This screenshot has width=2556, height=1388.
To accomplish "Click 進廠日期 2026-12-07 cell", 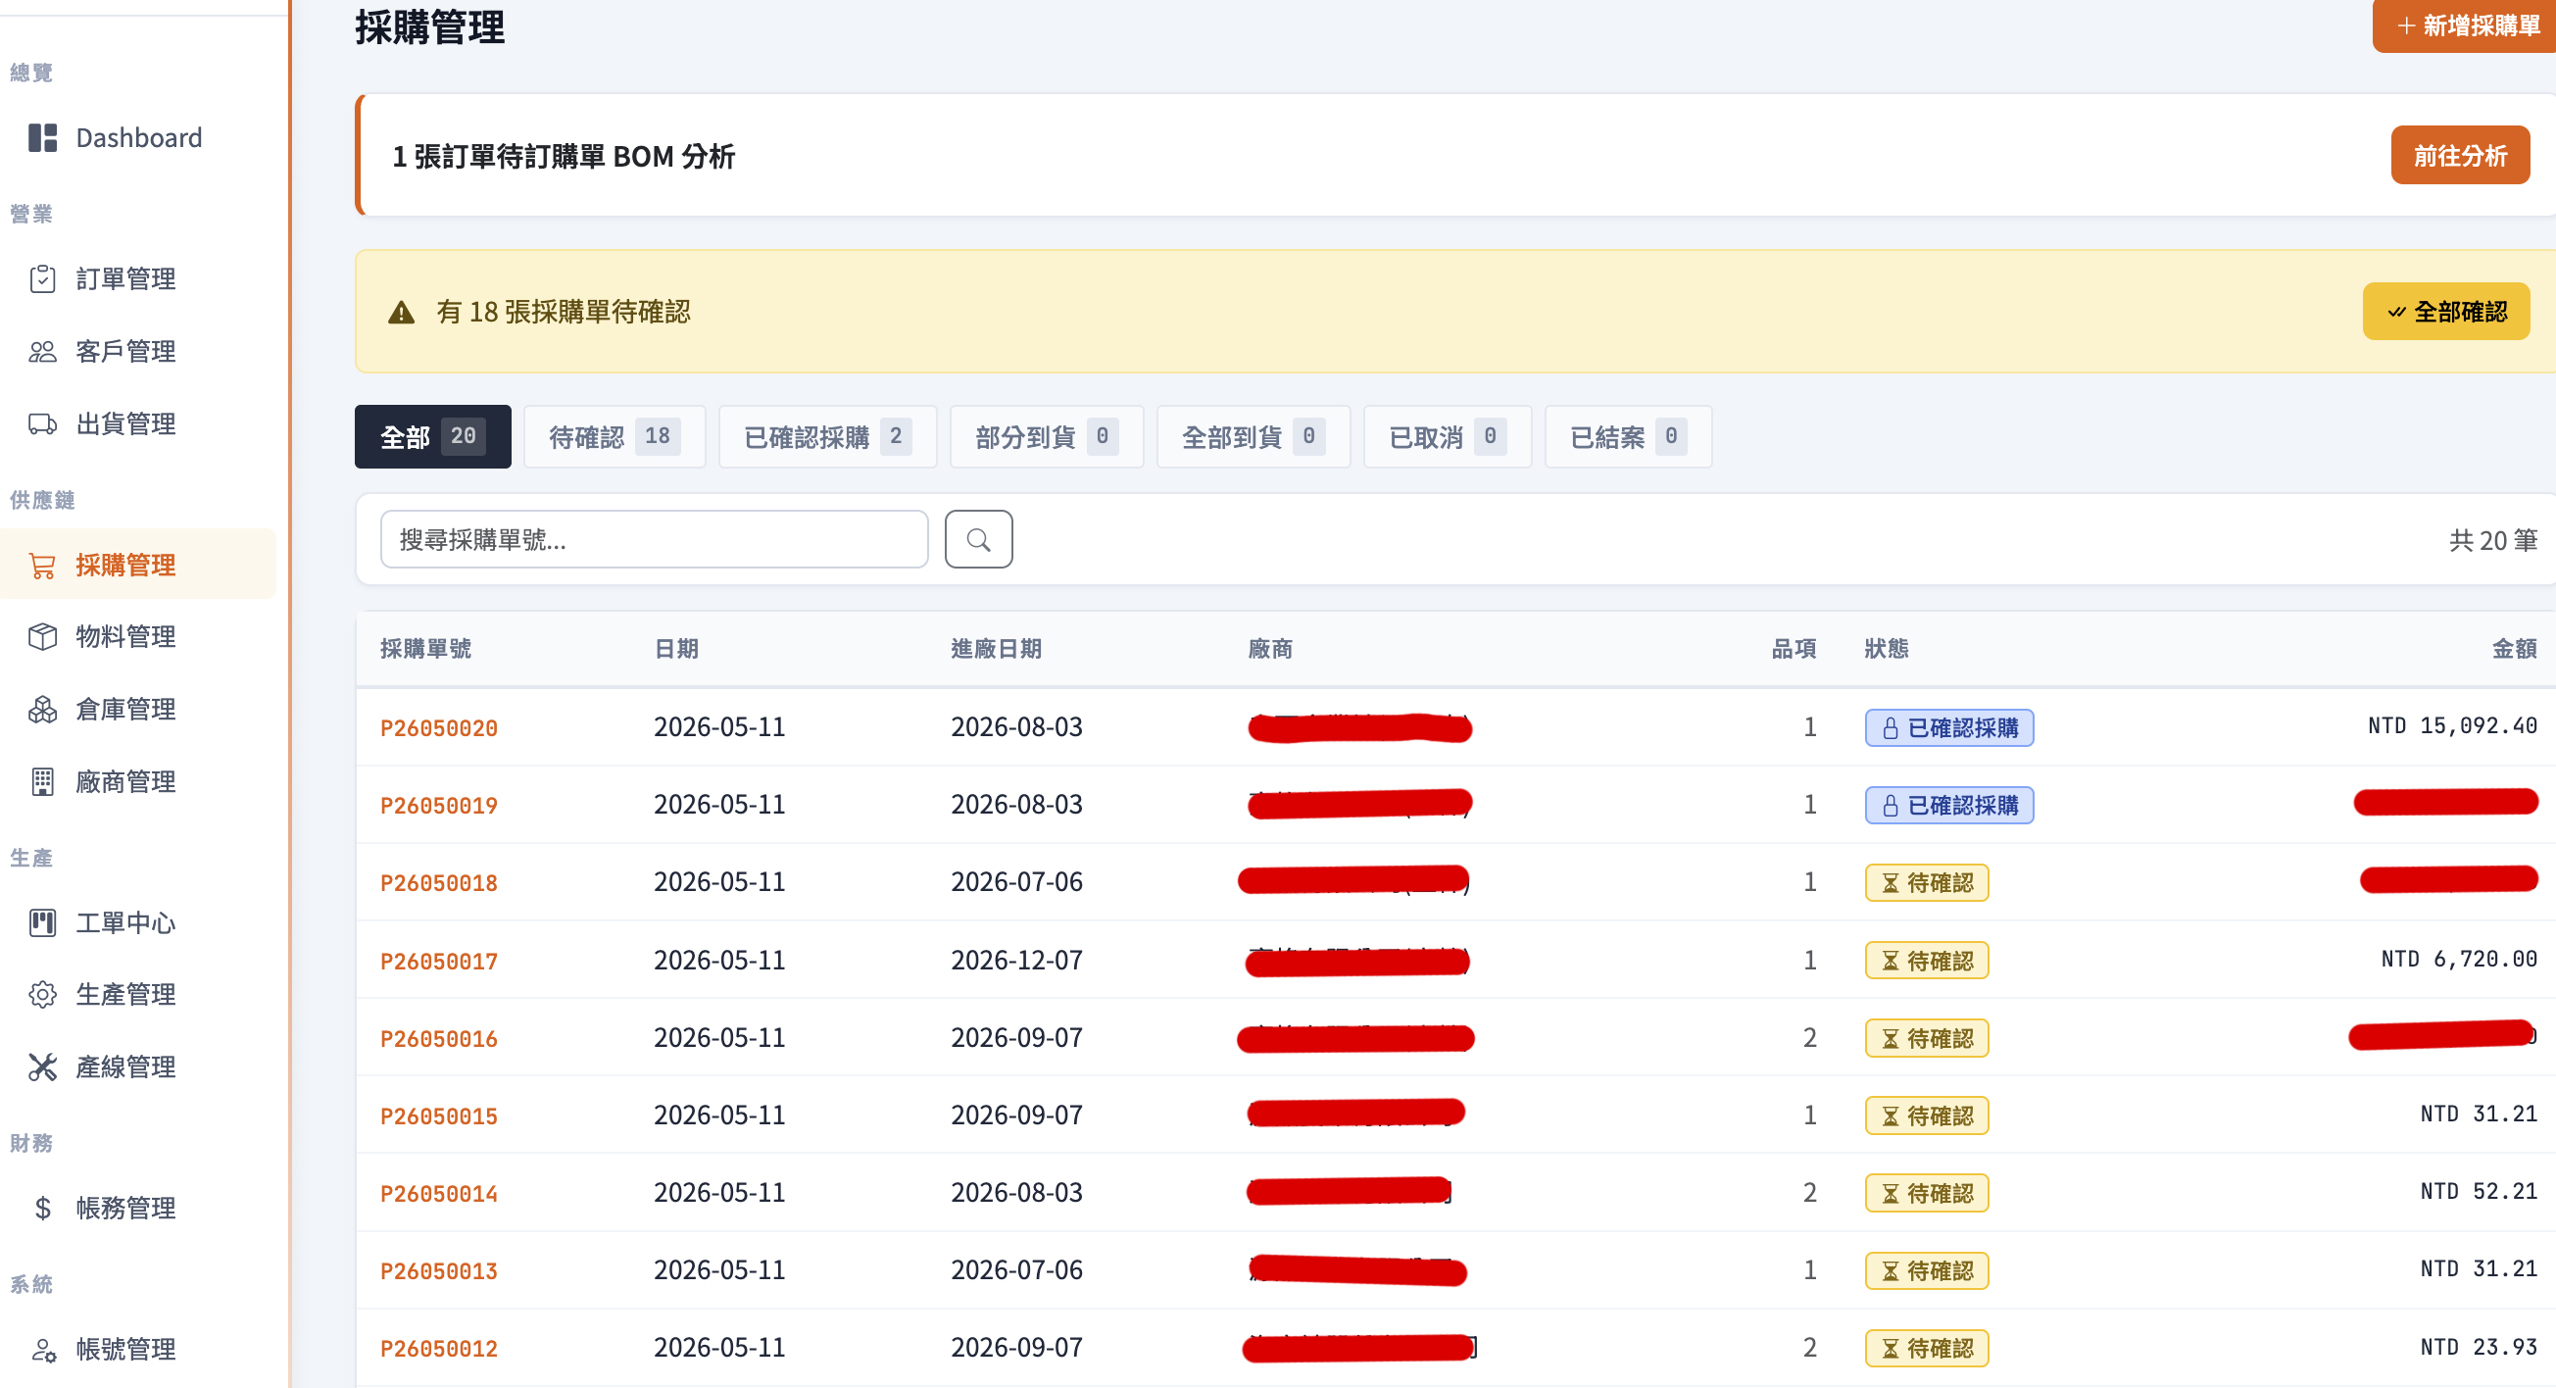I will (x=1016, y=961).
